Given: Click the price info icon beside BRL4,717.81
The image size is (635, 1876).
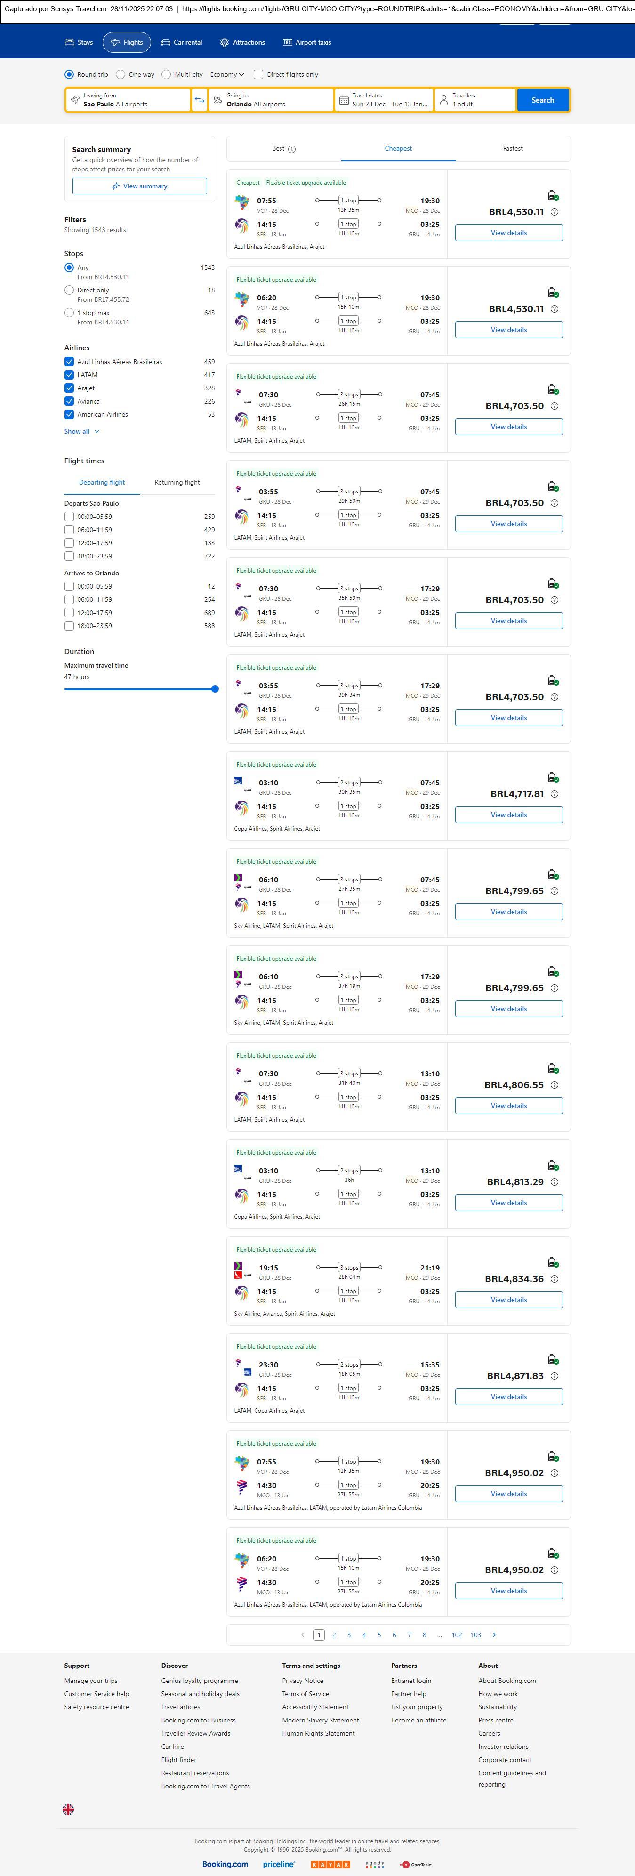Looking at the screenshot, I should pyautogui.click(x=554, y=794).
